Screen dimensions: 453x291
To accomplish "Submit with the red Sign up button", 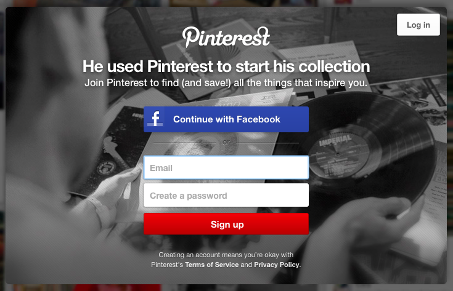I will [226, 224].
